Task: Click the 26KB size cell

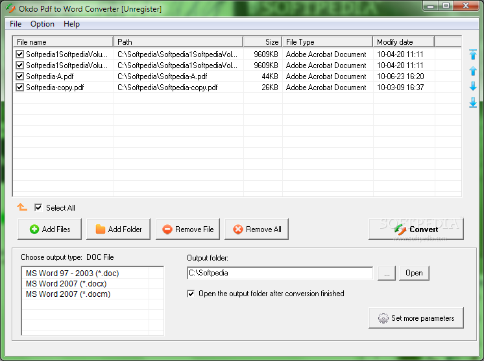Action: point(270,87)
